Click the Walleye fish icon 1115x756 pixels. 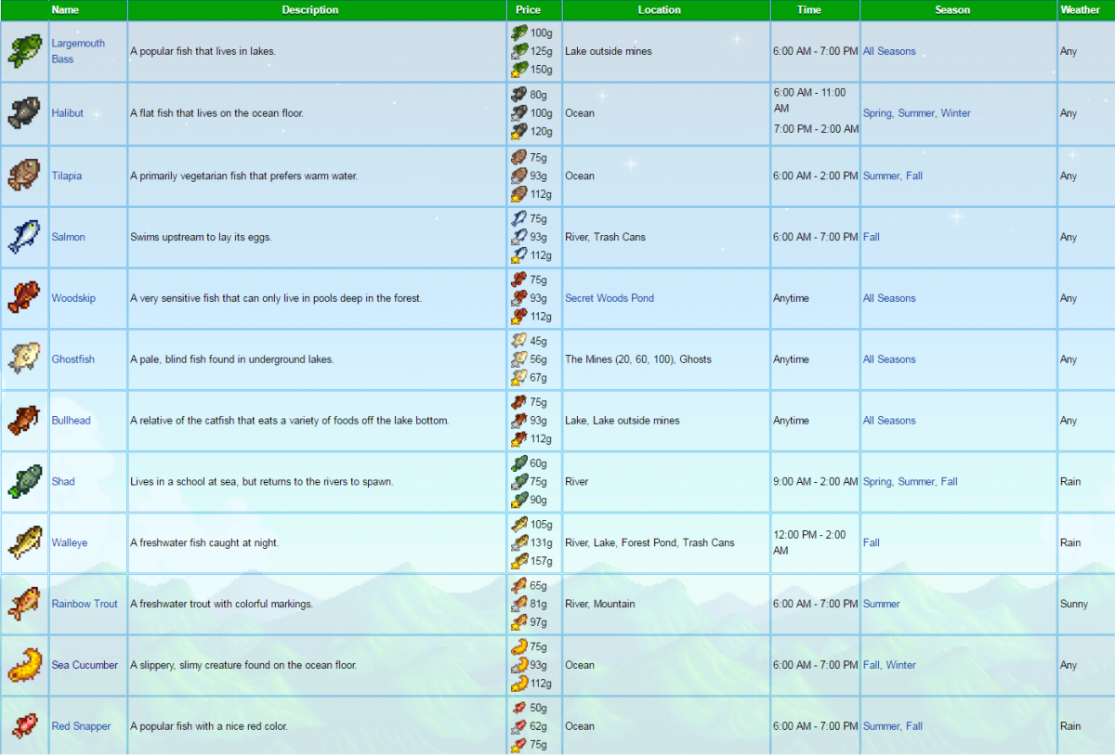pos(24,542)
